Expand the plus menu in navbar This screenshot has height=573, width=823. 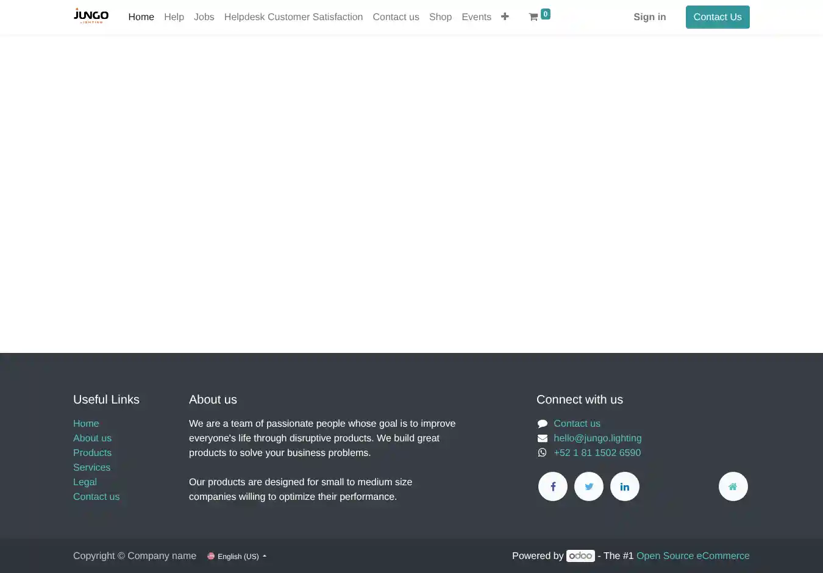[505, 16]
